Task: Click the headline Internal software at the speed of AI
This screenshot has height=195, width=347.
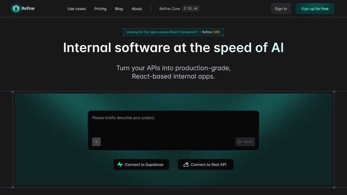Action: point(173,48)
